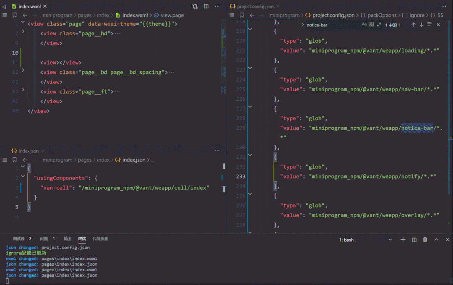The width and height of the screenshot is (453, 285).
Task: Select the 终端 panel tab
Action: pyautogui.click(x=82, y=238)
